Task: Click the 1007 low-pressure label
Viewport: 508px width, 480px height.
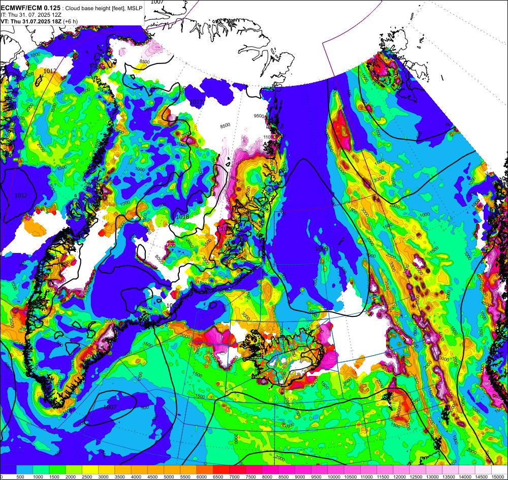Action: (110, 407)
